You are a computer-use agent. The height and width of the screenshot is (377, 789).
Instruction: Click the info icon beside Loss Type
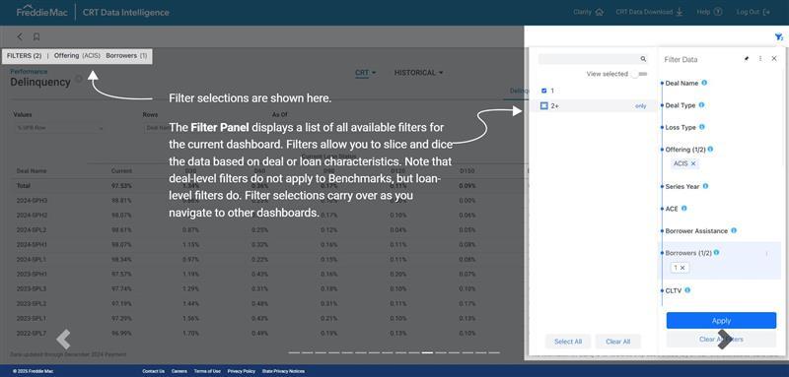pos(702,127)
